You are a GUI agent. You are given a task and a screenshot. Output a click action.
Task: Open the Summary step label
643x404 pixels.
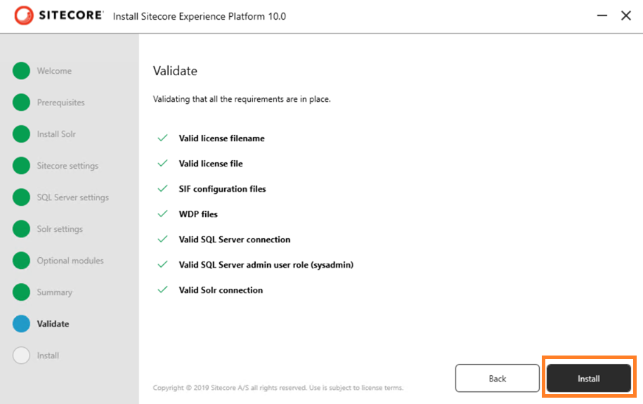(55, 292)
